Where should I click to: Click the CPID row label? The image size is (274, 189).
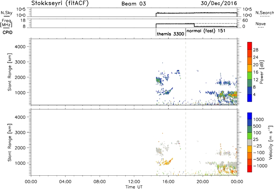click(x=8, y=32)
